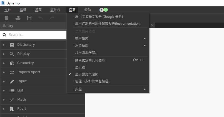Toggle the checked 显示预览气泡图 option

click(x=108, y=74)
